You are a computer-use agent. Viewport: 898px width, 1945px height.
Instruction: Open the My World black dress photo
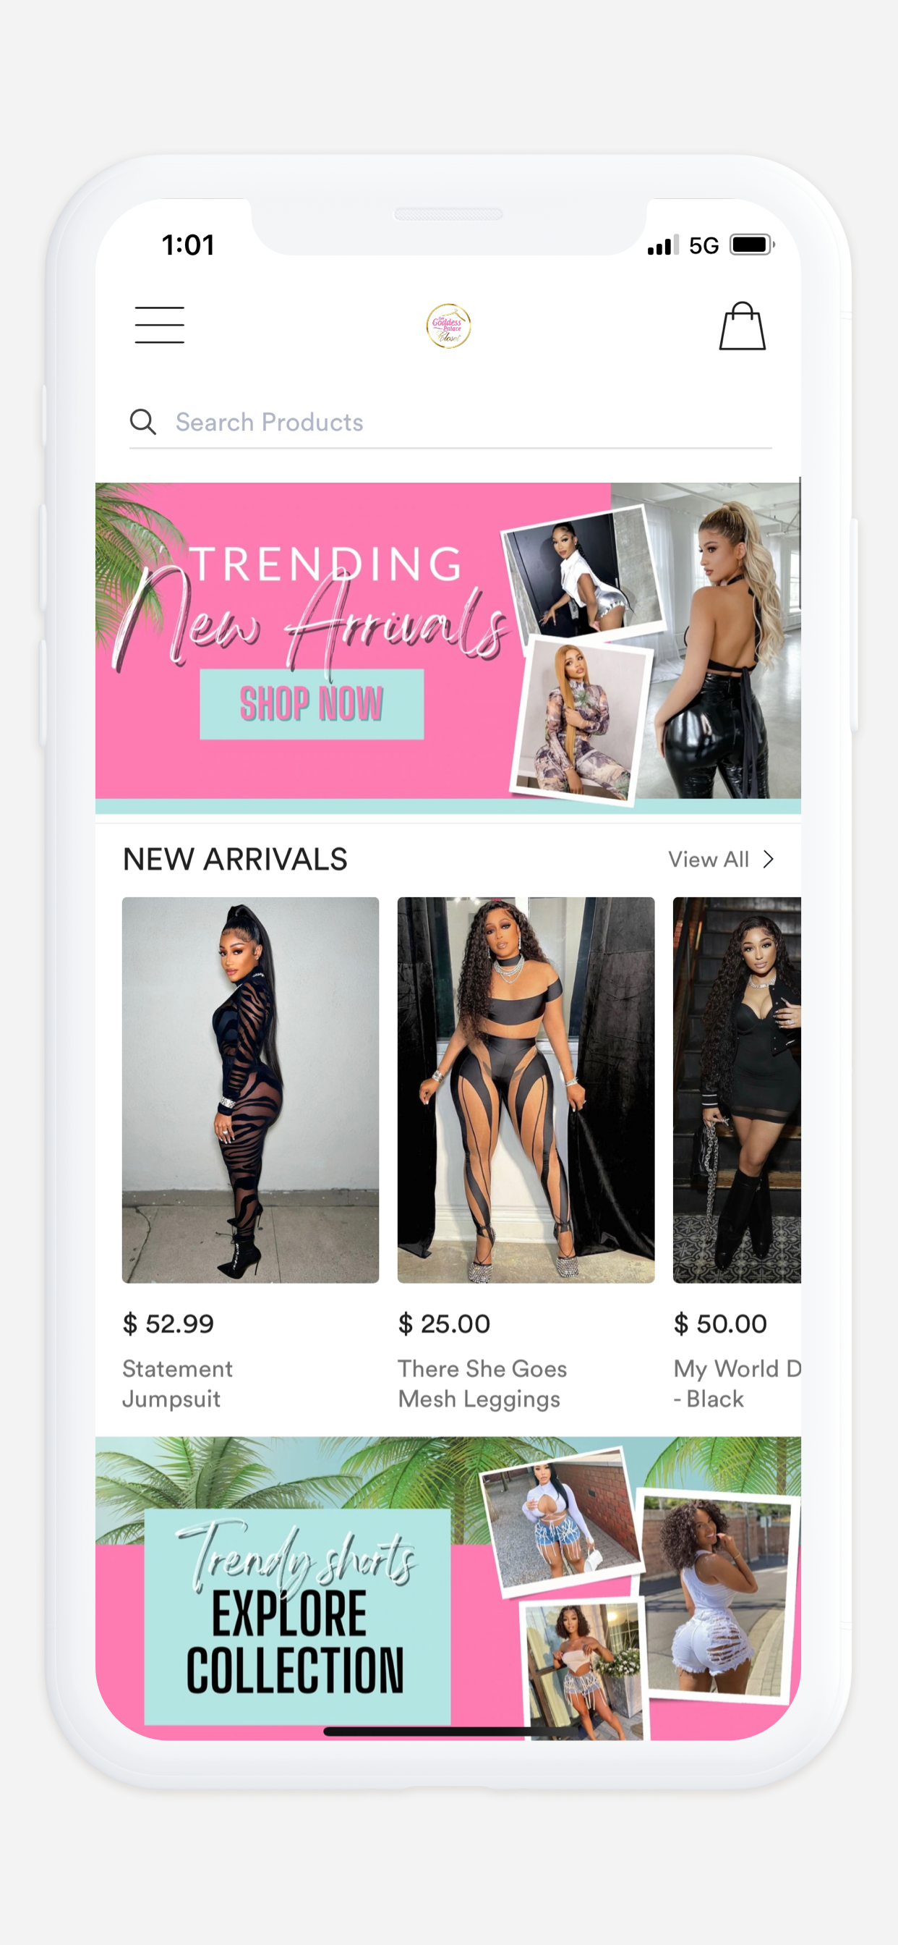737,1090
